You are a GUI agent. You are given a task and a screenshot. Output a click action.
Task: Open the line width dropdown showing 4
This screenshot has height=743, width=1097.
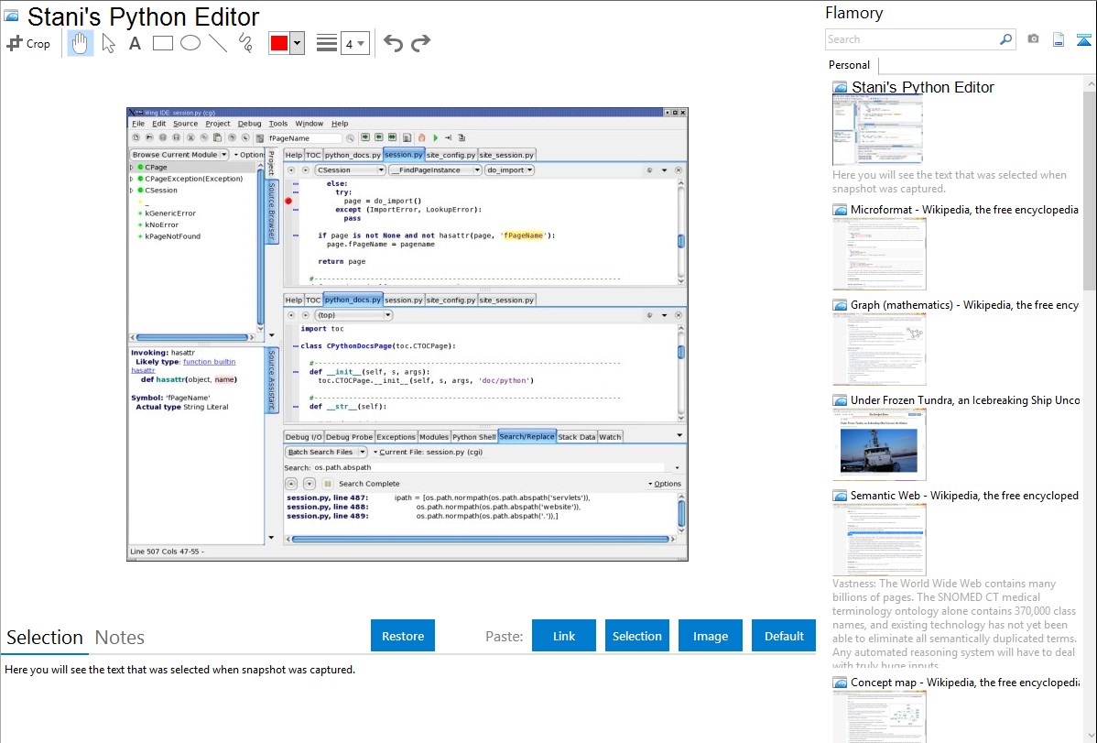point(354,43)
